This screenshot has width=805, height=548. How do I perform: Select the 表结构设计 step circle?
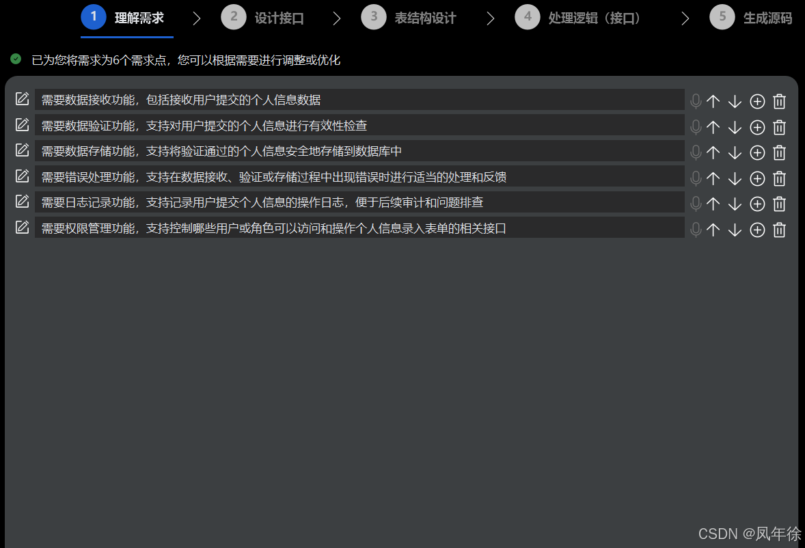coord(373,17)
